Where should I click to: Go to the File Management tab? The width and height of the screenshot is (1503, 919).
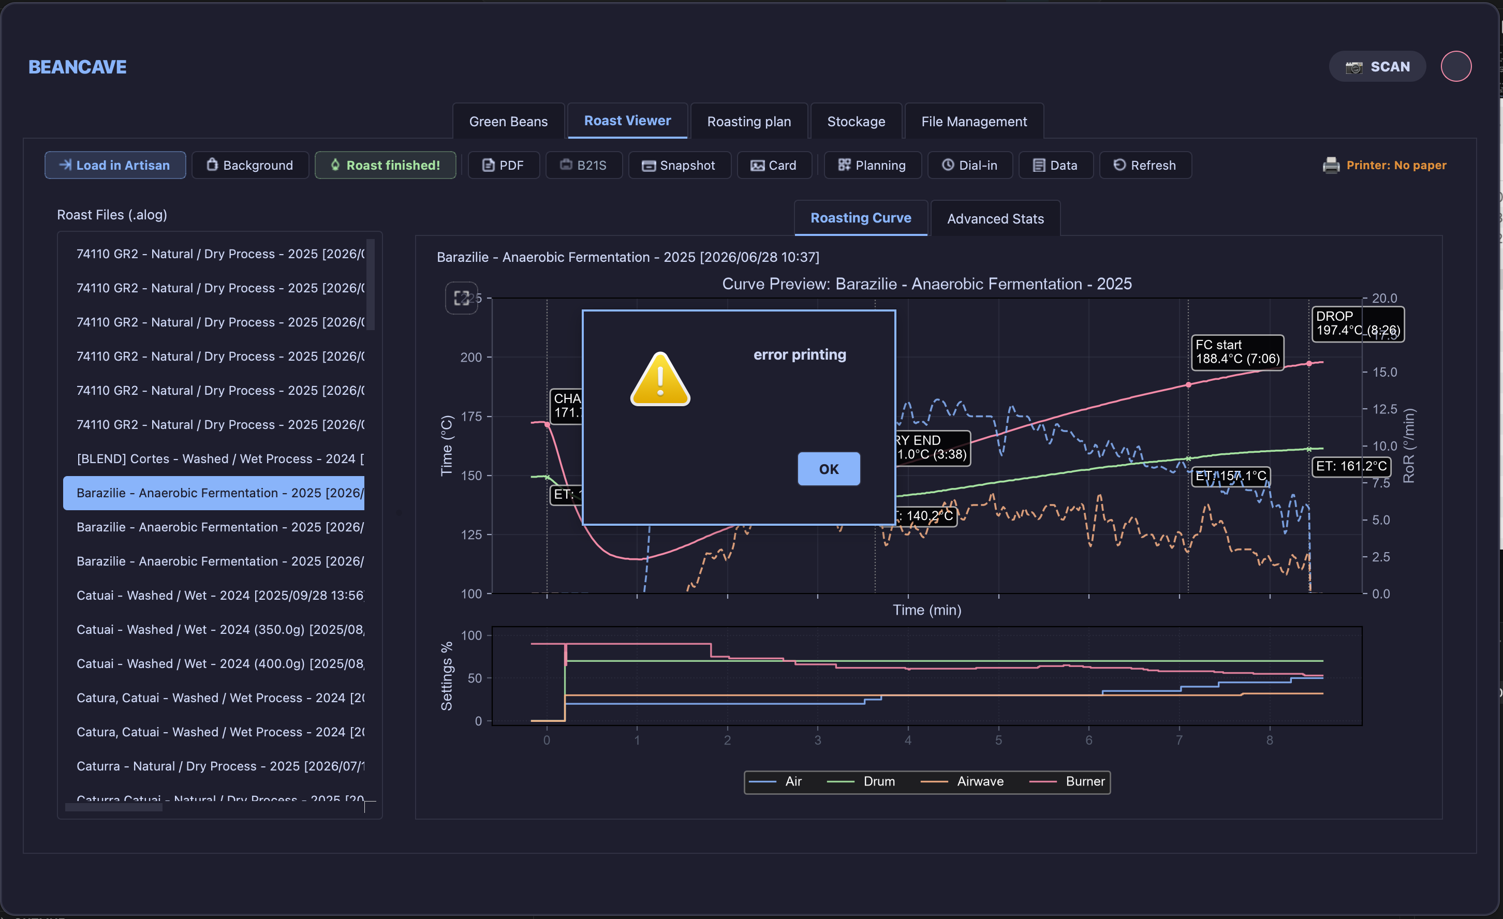pyautogui.click(x=974, y=122)
